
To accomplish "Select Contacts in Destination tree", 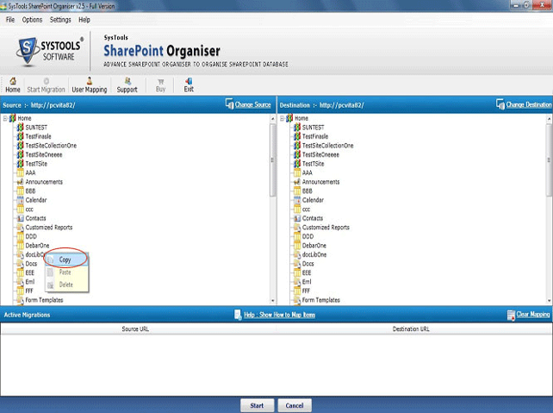I will pos(313,218).
